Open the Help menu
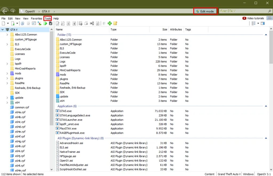This screenshot has width=273, height=176. (56, 18)
